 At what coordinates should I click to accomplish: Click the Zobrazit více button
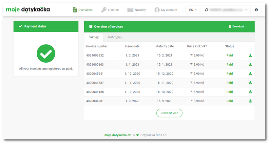(169, 113)
